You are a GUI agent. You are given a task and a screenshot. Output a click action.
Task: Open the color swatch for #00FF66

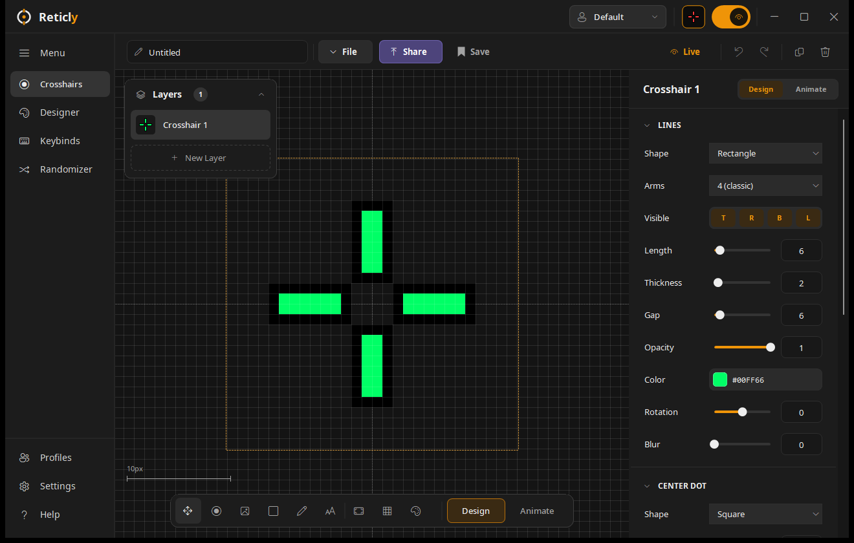click(720, 379)
